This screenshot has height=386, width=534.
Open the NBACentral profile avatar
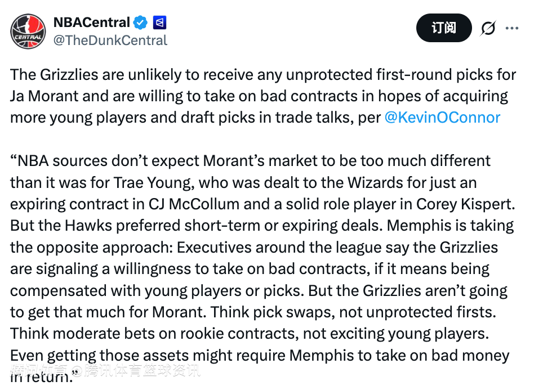click(28, 31)
